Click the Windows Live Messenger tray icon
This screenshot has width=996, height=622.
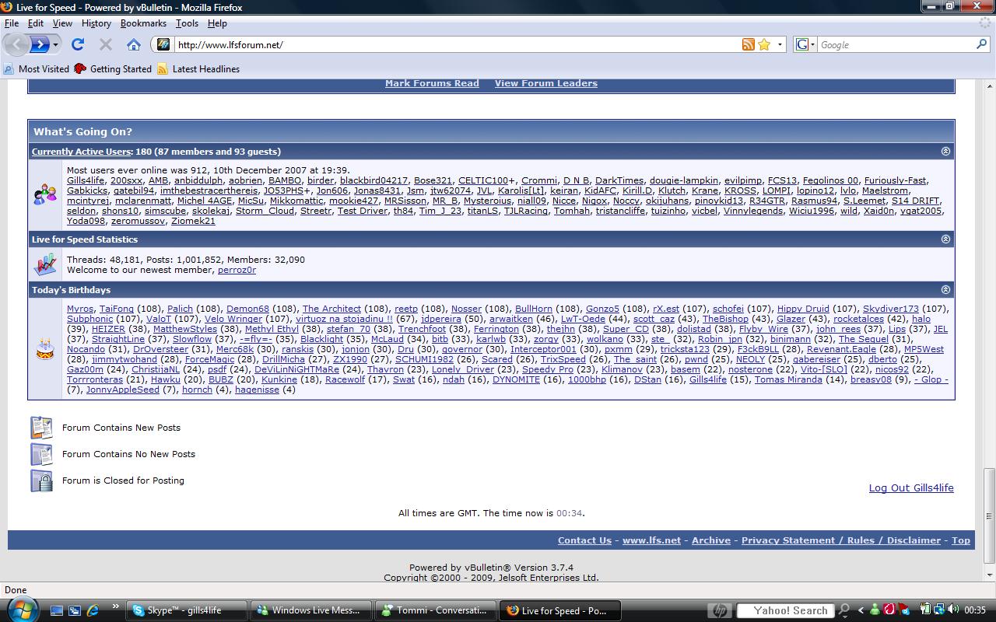875,610
